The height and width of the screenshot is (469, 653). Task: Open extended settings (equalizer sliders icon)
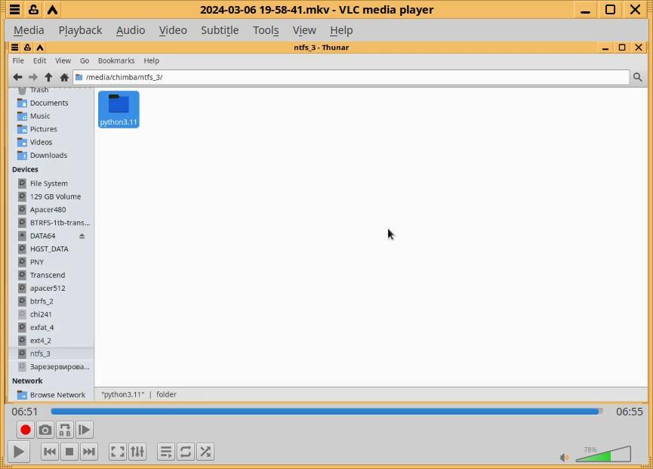click(137, 452)
